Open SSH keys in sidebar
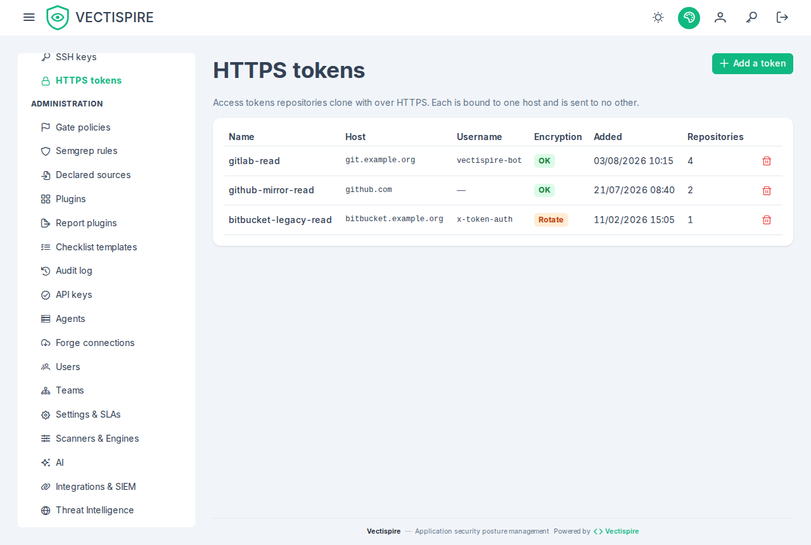Image resolution: width=811 pixels, height=545 pixels. pyautogui.click(x=106, y=57)
